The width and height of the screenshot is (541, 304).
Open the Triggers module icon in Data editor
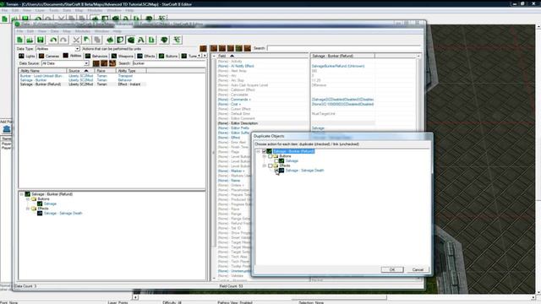[x=120, y=40]
